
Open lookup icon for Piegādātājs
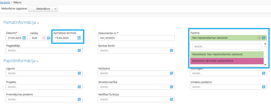click(79, 51)
